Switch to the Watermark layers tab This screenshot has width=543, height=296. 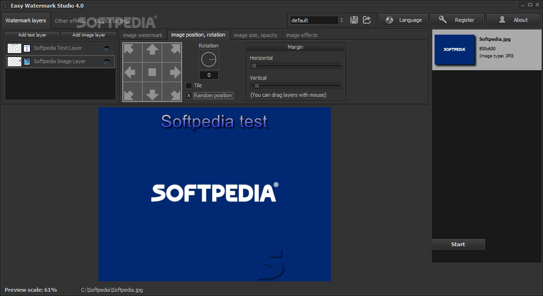[x=26, y=20]
